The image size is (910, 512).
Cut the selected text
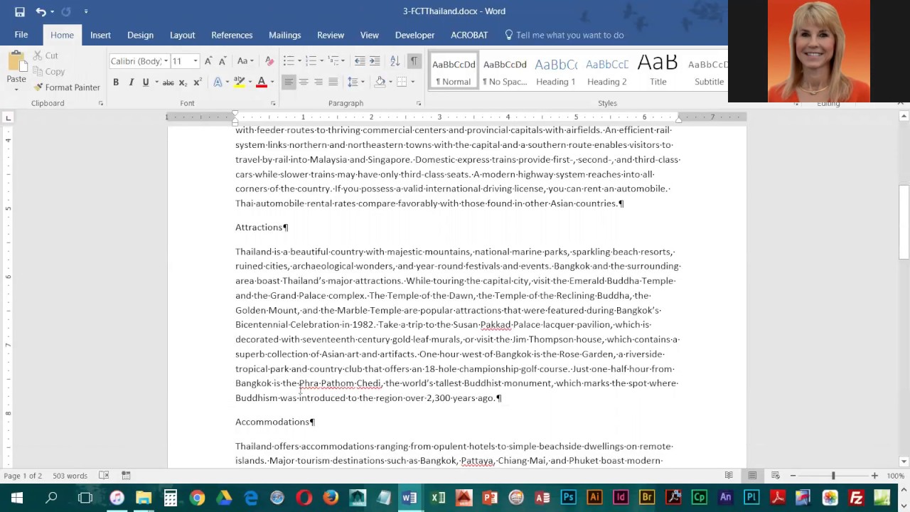[x=45, y=55]
